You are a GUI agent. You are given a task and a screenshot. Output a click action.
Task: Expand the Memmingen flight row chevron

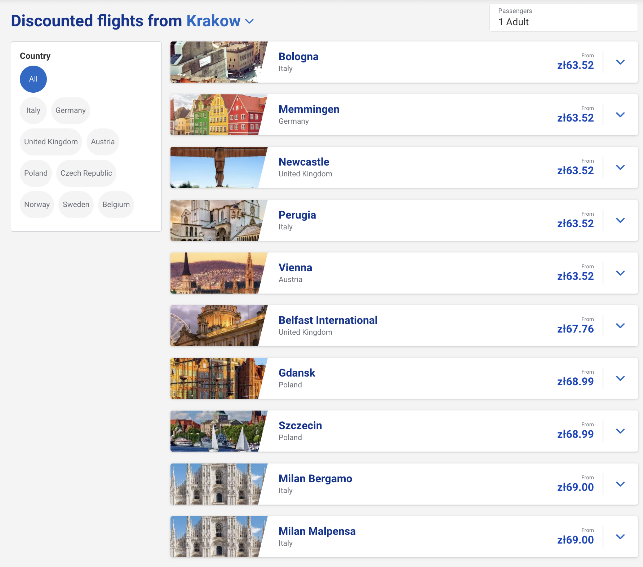pyautogui.click(x=620, y=115)
